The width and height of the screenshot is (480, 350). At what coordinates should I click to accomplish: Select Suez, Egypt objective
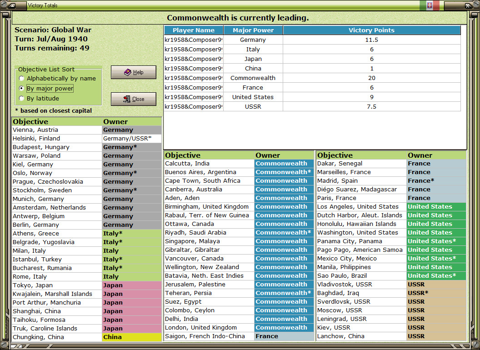[209, 302]
